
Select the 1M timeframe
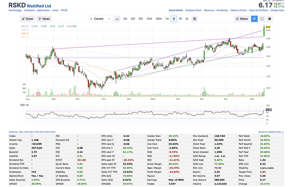125,19
